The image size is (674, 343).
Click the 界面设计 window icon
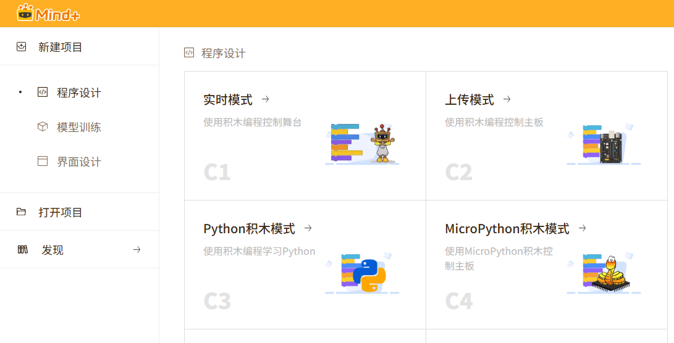click(x=43, y=162)
